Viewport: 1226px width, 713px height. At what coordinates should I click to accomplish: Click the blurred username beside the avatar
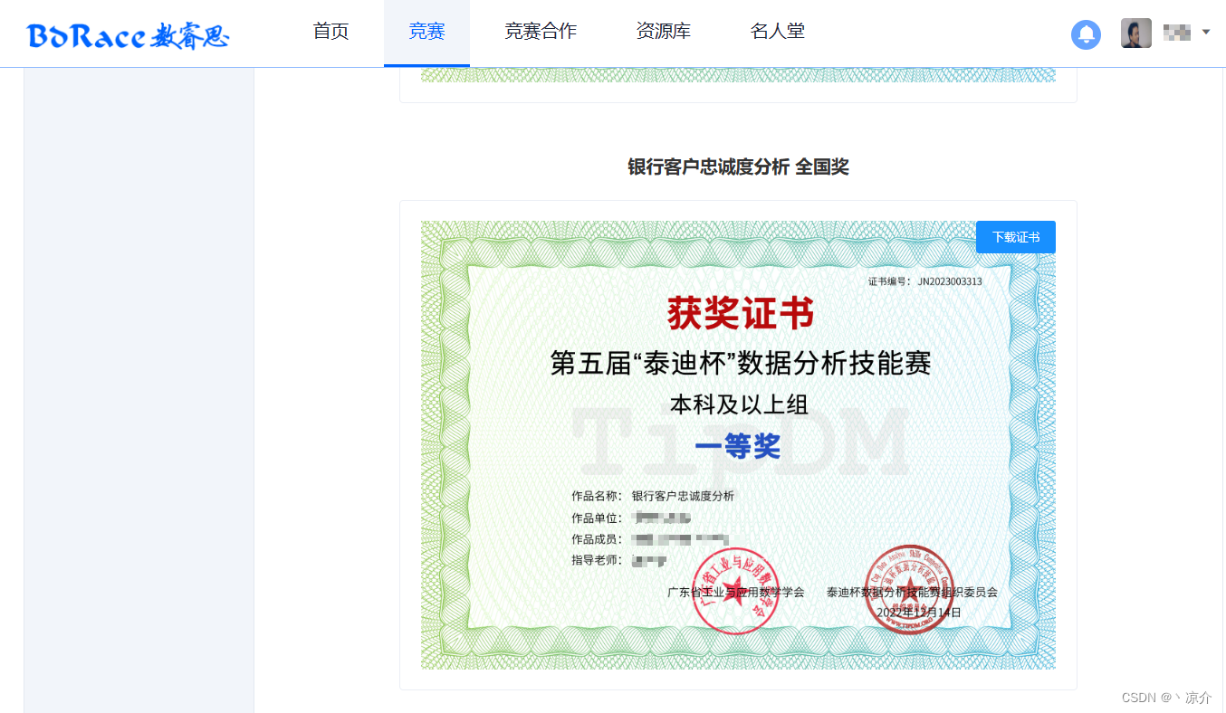(1176, 33)
